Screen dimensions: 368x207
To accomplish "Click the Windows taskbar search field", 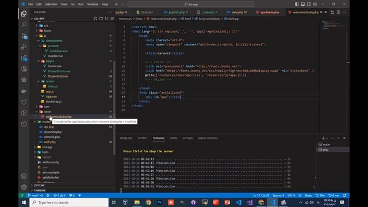I will 69,202.
